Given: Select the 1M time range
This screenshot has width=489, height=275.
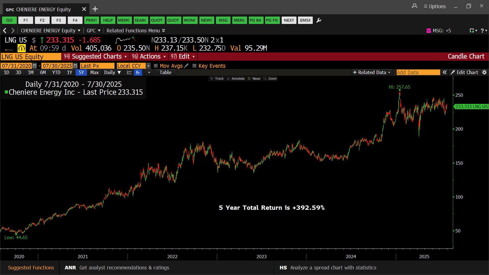Looking at the screenshot, I should tap(31, 72).
